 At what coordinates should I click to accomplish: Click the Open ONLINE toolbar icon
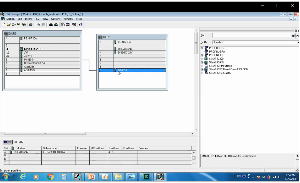pos(14,25)
